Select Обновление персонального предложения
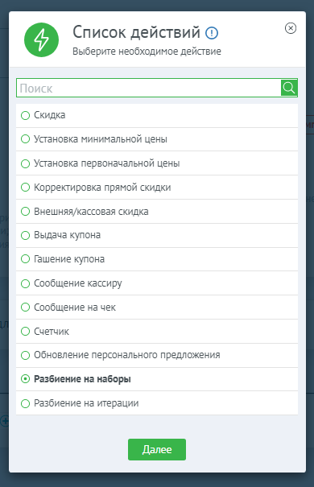This screenshot has height=487, width=314. click(x=157, y=355)
